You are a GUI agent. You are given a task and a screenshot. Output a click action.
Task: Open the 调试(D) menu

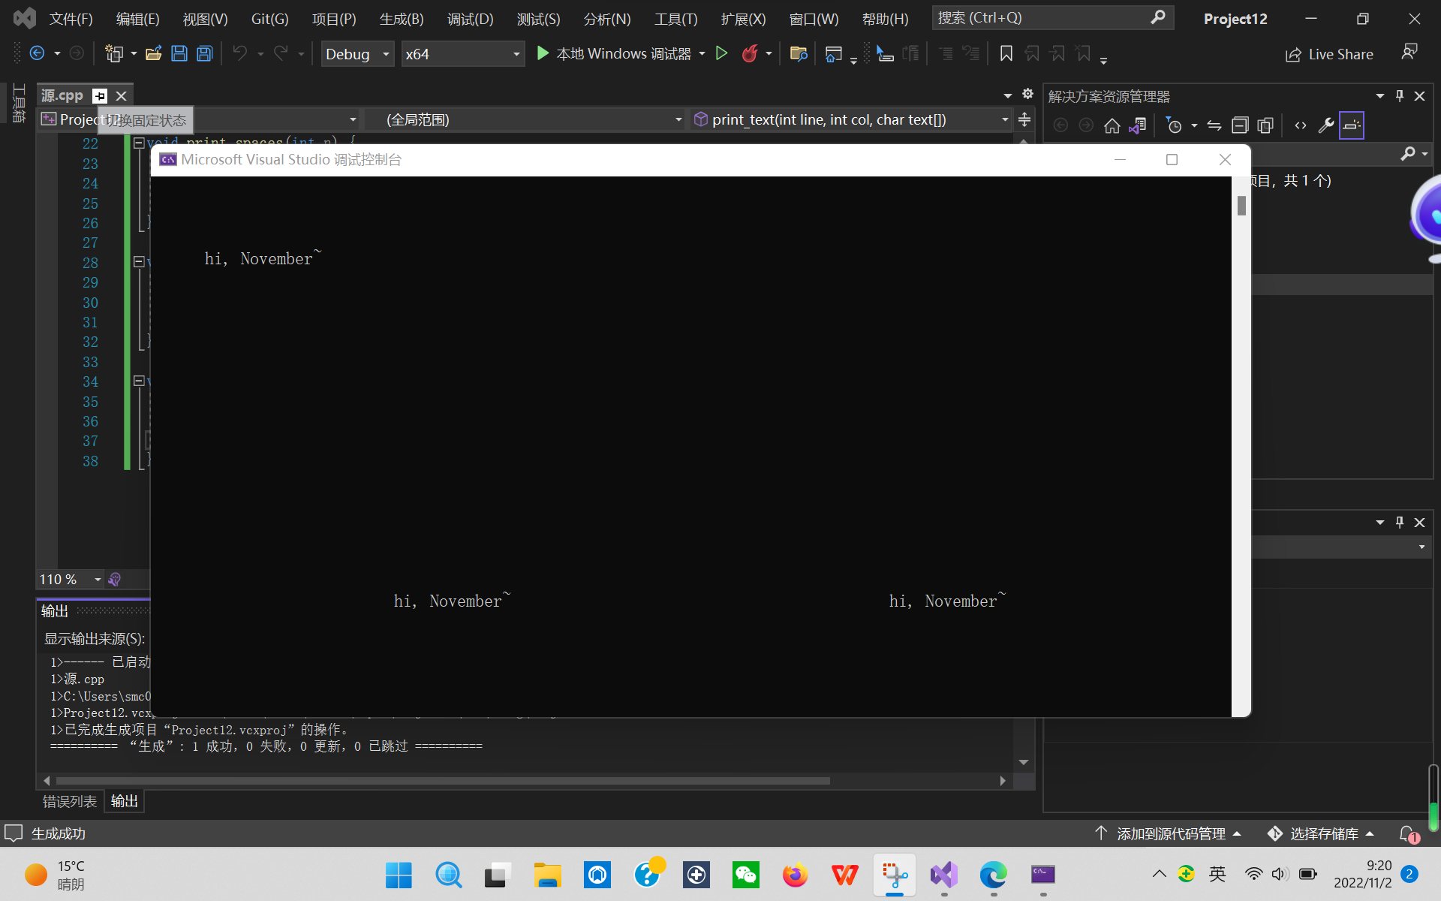click(x=470, y=19)
